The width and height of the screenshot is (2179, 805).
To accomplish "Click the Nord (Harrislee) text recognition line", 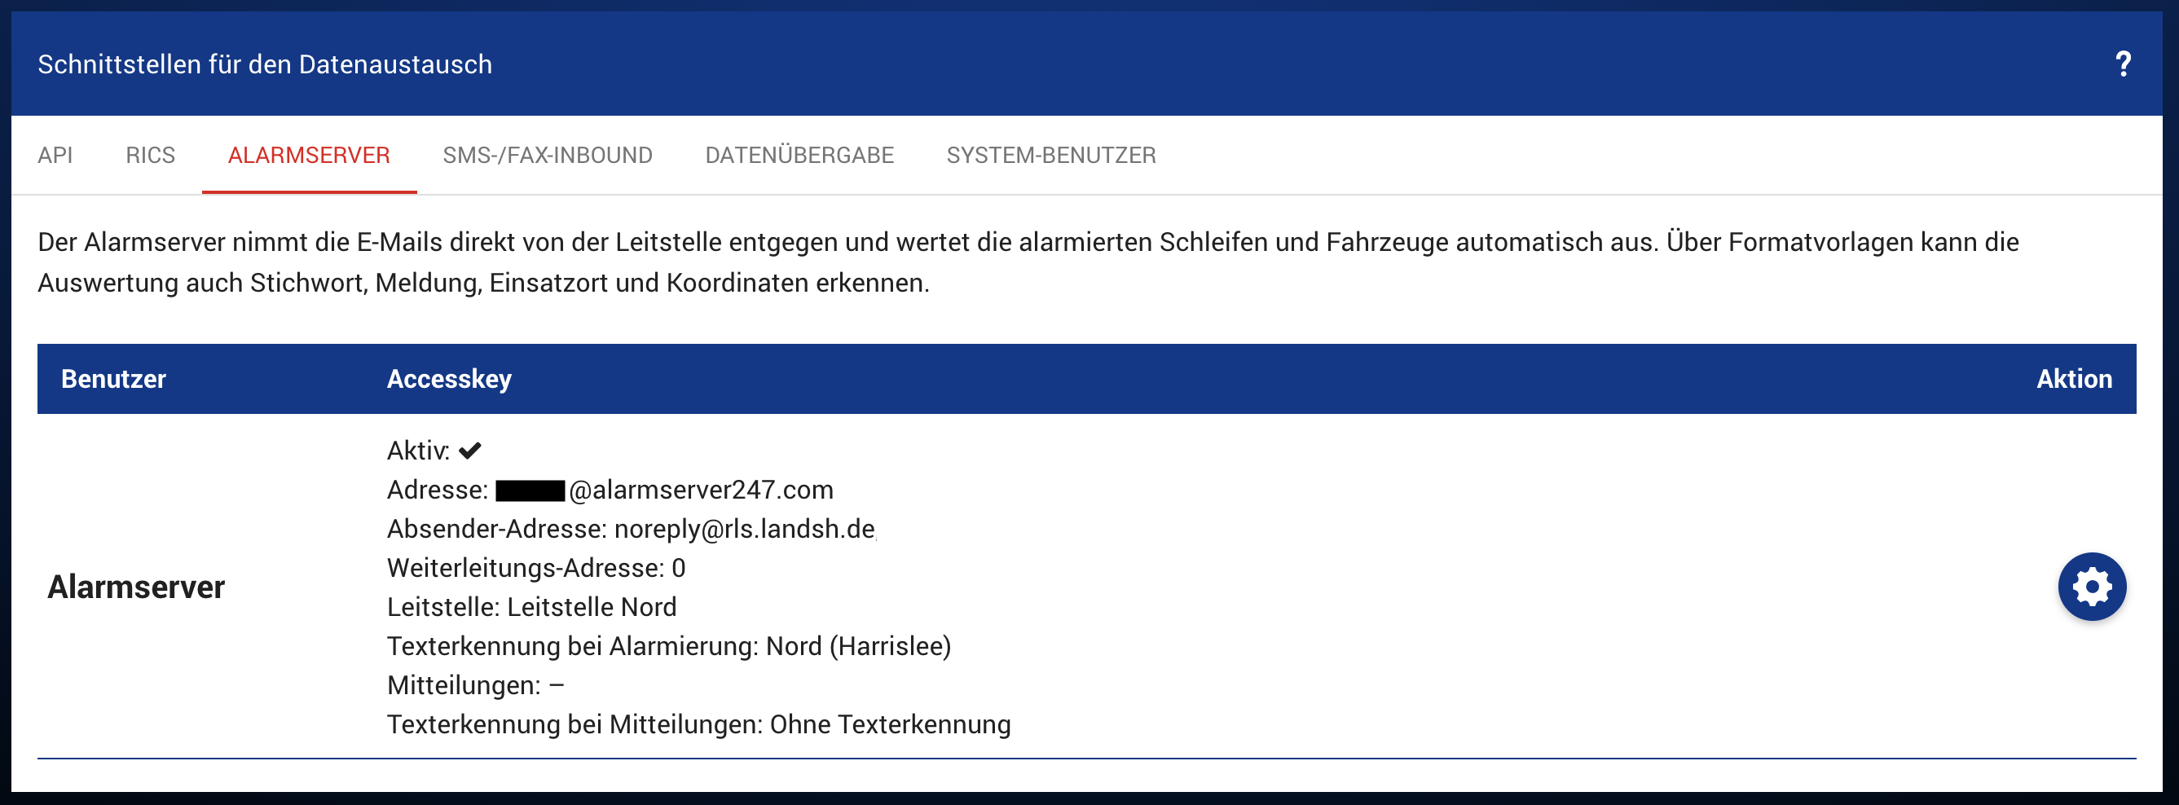I will [x=858, y=646].
